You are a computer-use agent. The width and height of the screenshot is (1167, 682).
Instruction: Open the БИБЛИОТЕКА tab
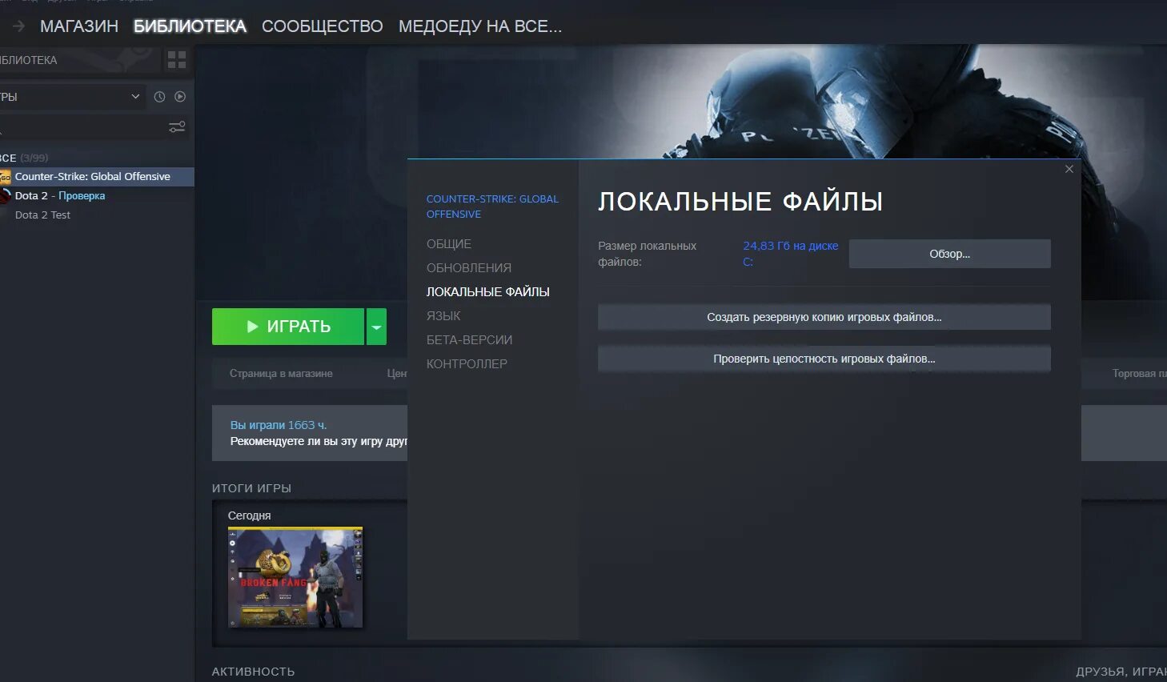pos(190,26)
